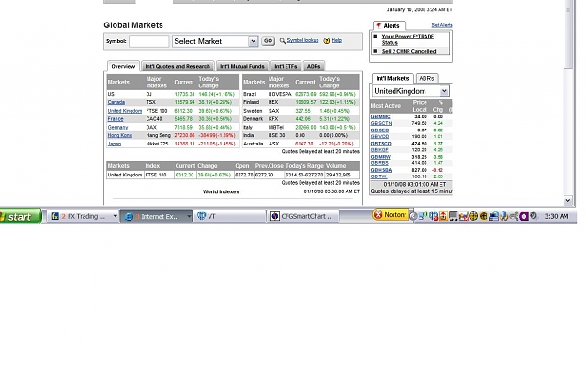The width and height of the screenshot is (587, 367).
Task: Open the ADRs tab beside Int'l ETFs
Action: click(x=314, y=67)
